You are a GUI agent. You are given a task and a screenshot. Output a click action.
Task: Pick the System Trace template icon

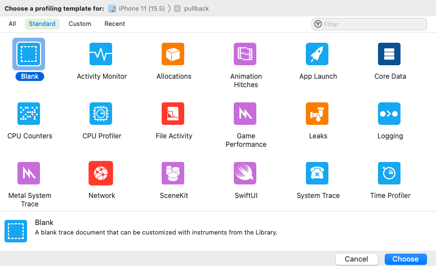[317, 173]
